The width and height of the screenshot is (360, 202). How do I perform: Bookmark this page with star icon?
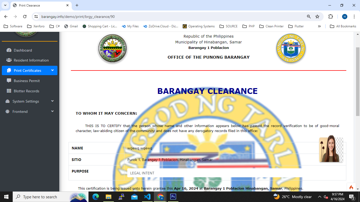317,17
